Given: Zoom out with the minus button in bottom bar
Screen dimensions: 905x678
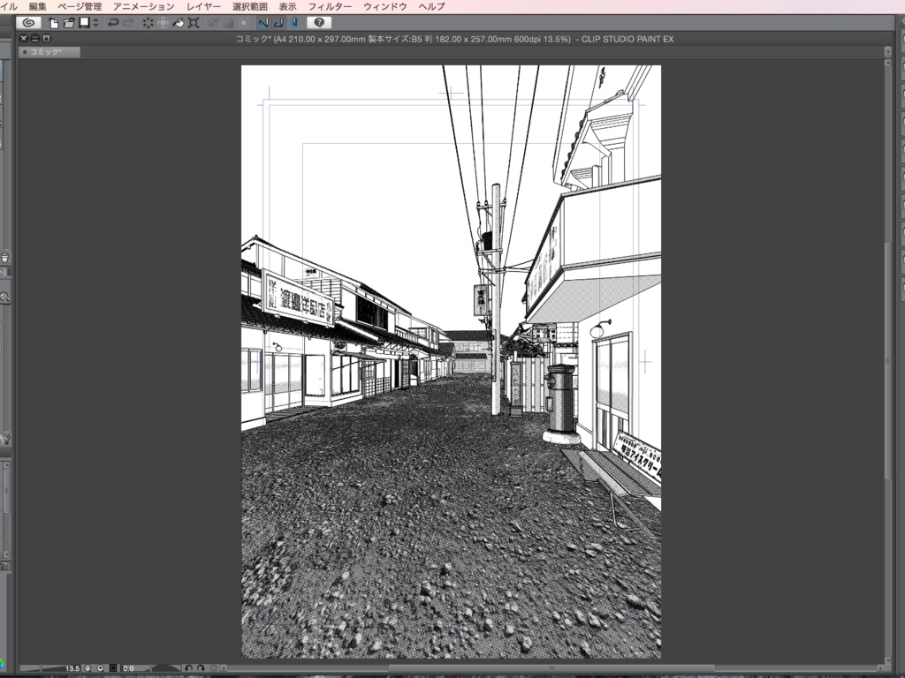Looking at the screenshot, I should (87, 667).
